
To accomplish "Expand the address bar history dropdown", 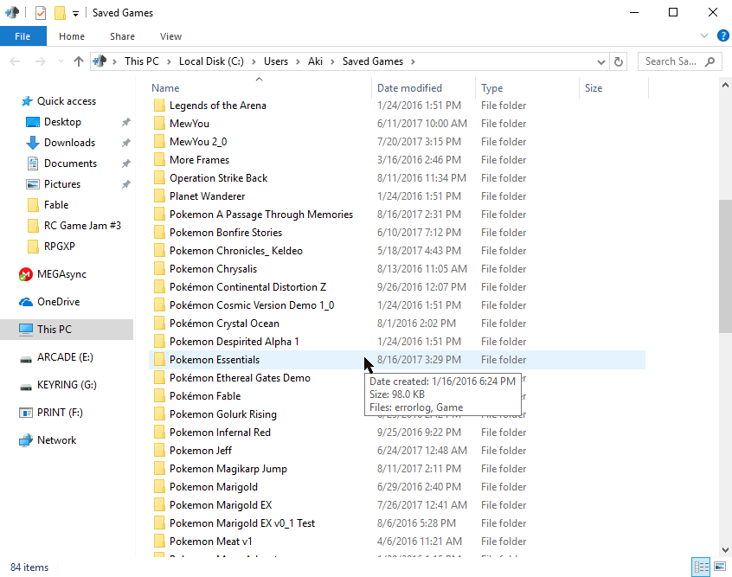I will pyautogui.click(x=601, y=61).
